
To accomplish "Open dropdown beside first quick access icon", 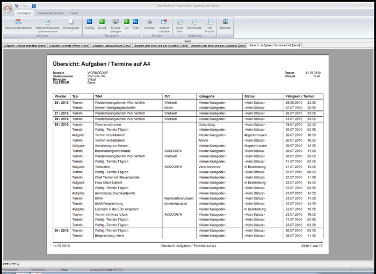I will (20, 6).
